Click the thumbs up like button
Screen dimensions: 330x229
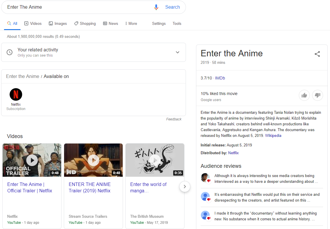pos(304,95)
